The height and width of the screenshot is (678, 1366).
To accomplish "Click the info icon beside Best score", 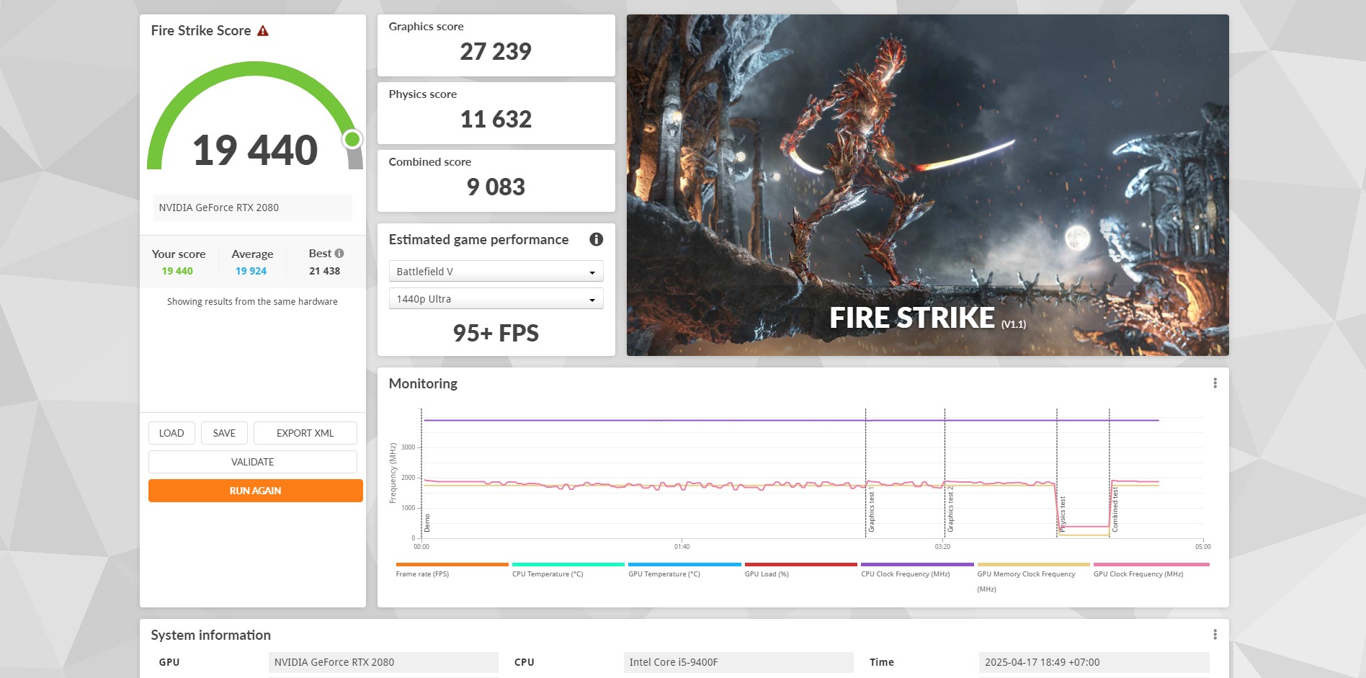I will [339, 254].
